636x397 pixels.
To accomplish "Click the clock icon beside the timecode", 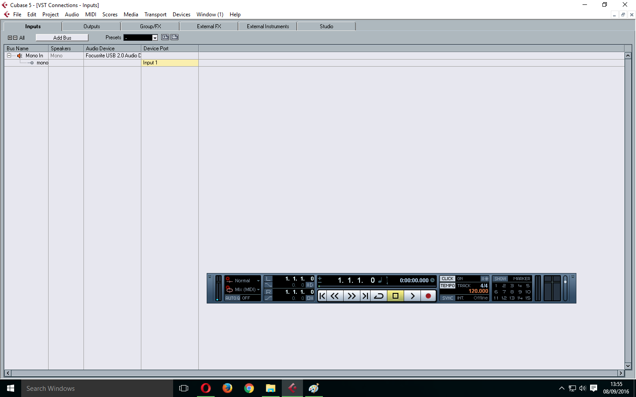I will [x=432, y=280].
